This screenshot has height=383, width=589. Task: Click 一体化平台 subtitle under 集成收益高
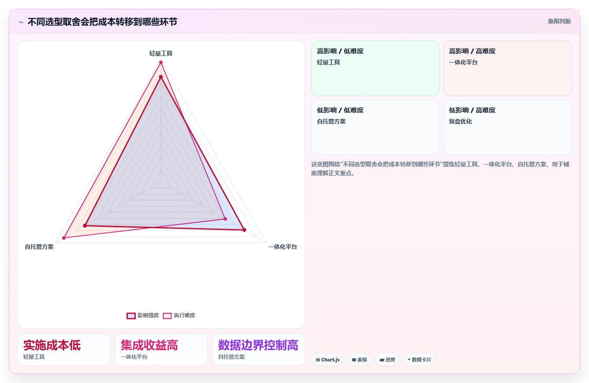click(134, 357)
